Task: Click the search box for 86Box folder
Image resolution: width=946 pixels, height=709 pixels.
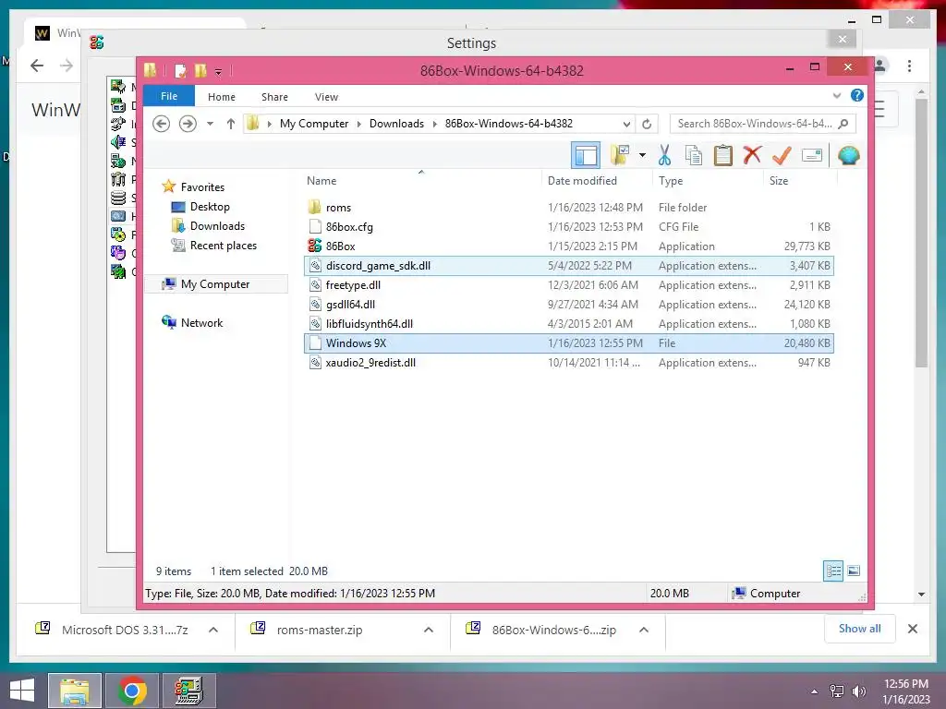Action: [x=762, y=124]
